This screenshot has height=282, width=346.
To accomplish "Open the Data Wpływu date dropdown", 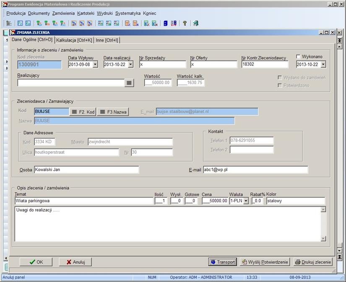I will click(x=95, y=65).
